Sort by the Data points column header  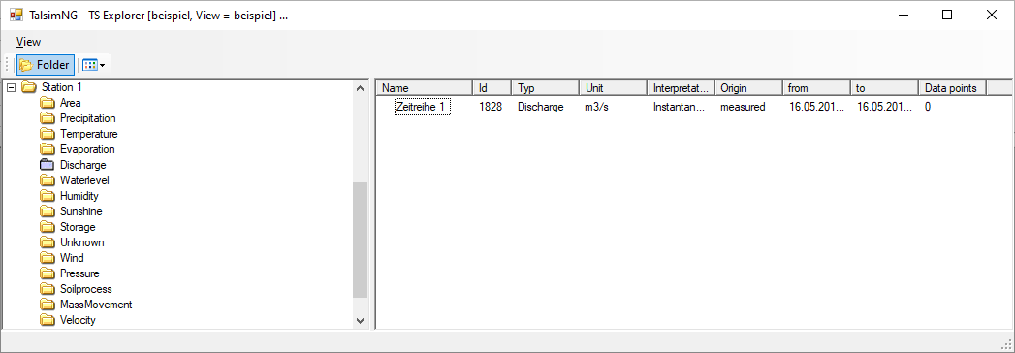click(953, 88)
